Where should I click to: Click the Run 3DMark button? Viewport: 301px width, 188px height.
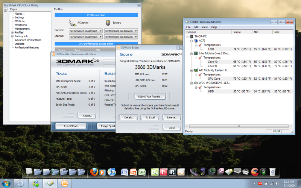click(x=71, y=126)
